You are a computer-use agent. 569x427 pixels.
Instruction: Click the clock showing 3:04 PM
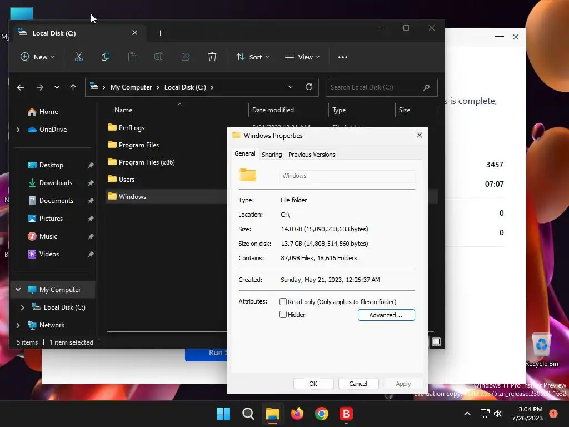click(x=527, y=414)
